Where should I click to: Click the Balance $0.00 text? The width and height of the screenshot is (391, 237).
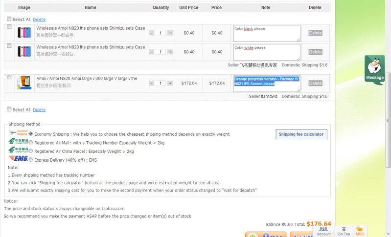279,225
